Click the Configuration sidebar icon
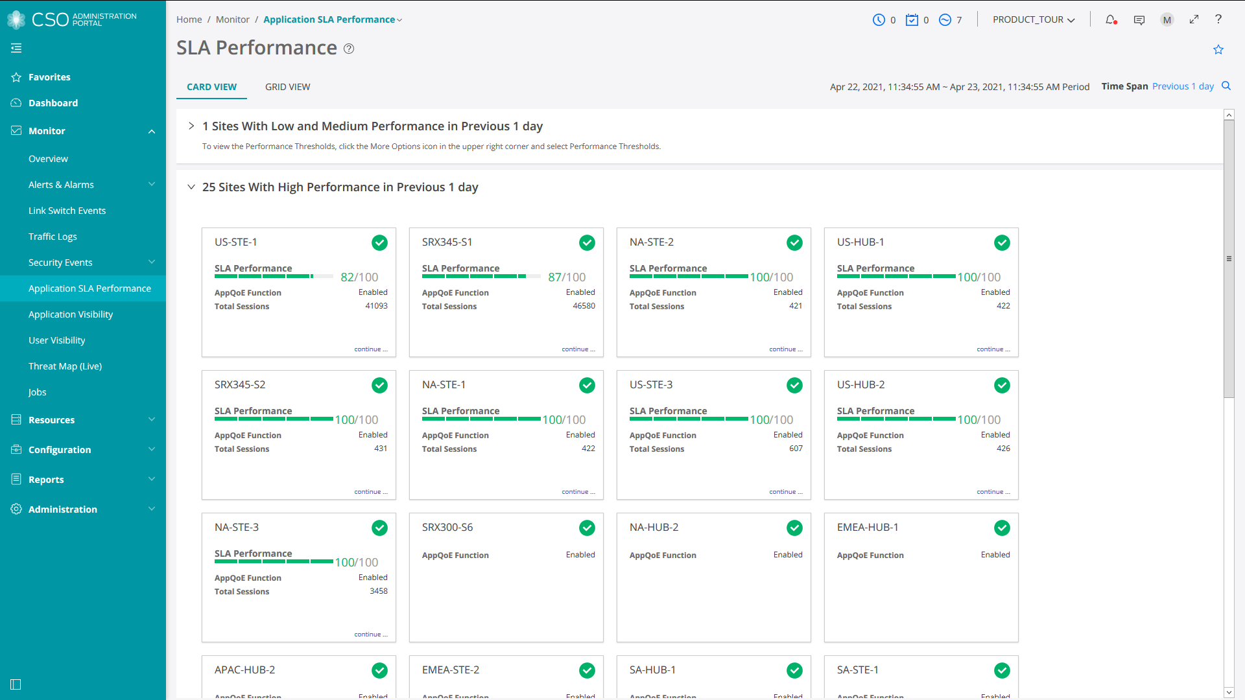The image size is (1245, 700). click(16, 450)
